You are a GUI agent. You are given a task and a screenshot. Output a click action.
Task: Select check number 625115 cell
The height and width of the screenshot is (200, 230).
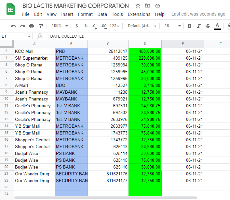(x=108, y=160)
